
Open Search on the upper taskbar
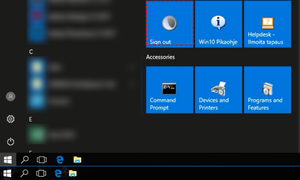(25, 160)
